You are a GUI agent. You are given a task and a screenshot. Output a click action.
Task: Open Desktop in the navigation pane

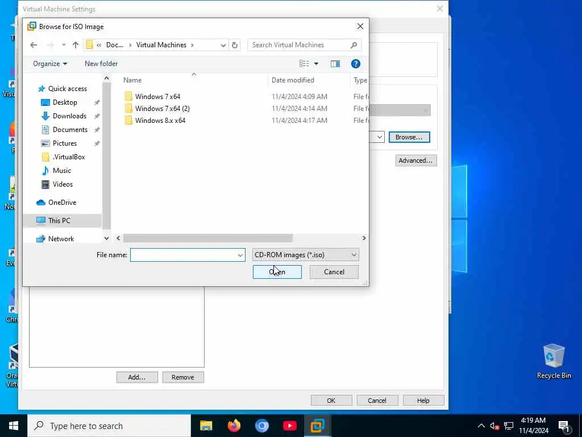[65, 102]
